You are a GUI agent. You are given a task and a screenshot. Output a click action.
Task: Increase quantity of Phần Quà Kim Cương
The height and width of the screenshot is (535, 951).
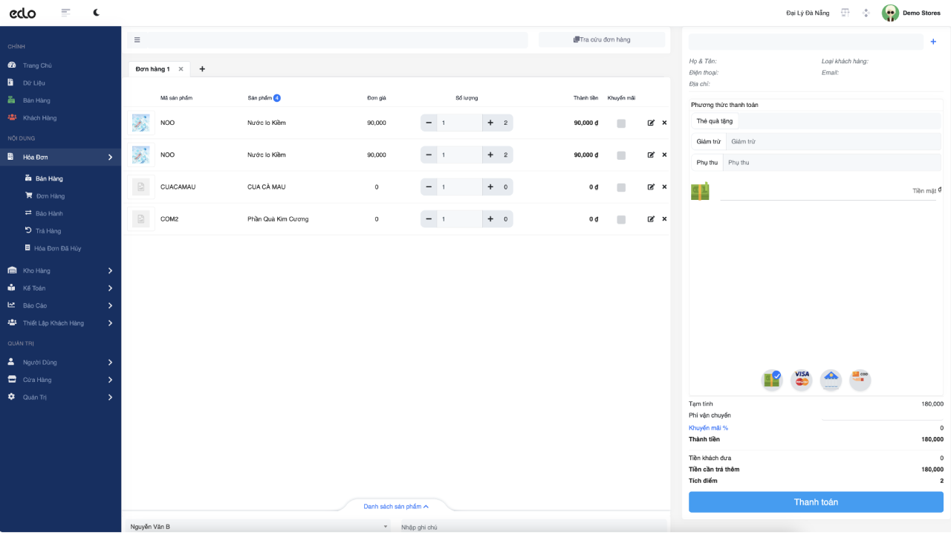tap(490, 219)
